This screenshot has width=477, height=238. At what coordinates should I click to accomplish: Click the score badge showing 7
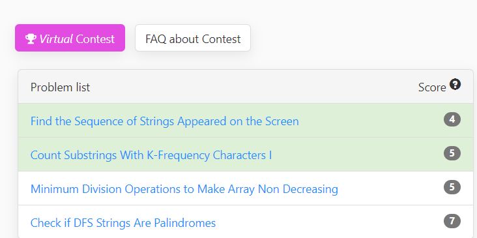tap(452, 221)
